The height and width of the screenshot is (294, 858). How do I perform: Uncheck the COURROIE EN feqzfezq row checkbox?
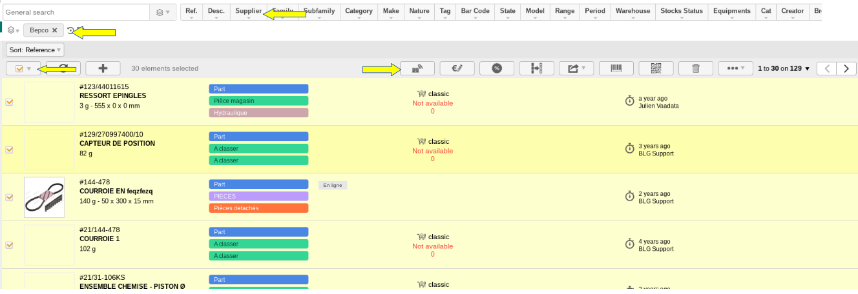[9, 197]
